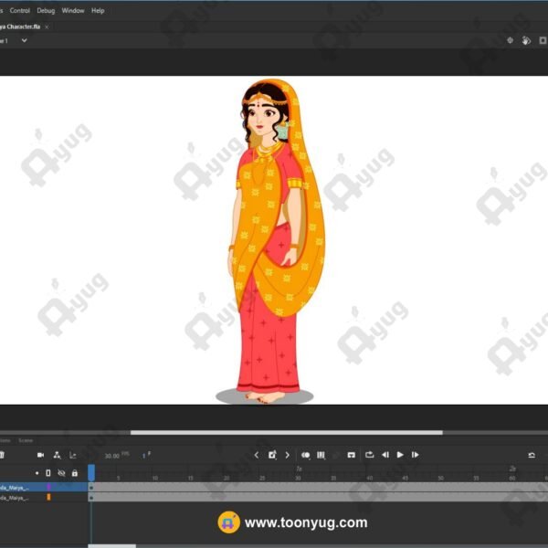Toggle onion skin
548x548 pixels.
click(305, 455)
